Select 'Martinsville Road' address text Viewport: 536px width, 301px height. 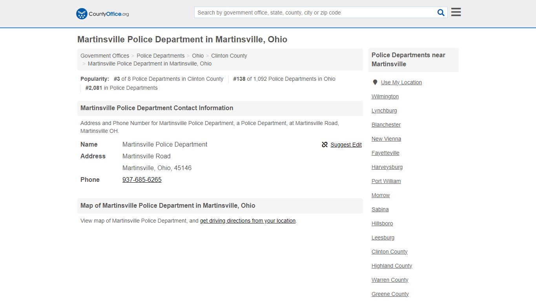click(x=146, y=156)
